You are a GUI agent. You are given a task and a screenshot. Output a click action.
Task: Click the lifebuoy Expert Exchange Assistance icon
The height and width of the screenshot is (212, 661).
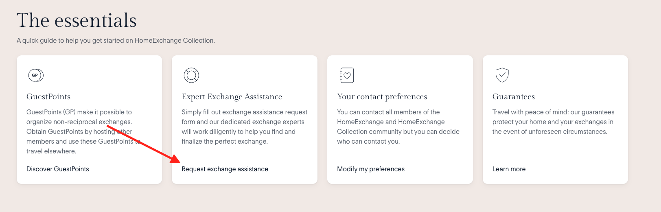pos(191,75)
